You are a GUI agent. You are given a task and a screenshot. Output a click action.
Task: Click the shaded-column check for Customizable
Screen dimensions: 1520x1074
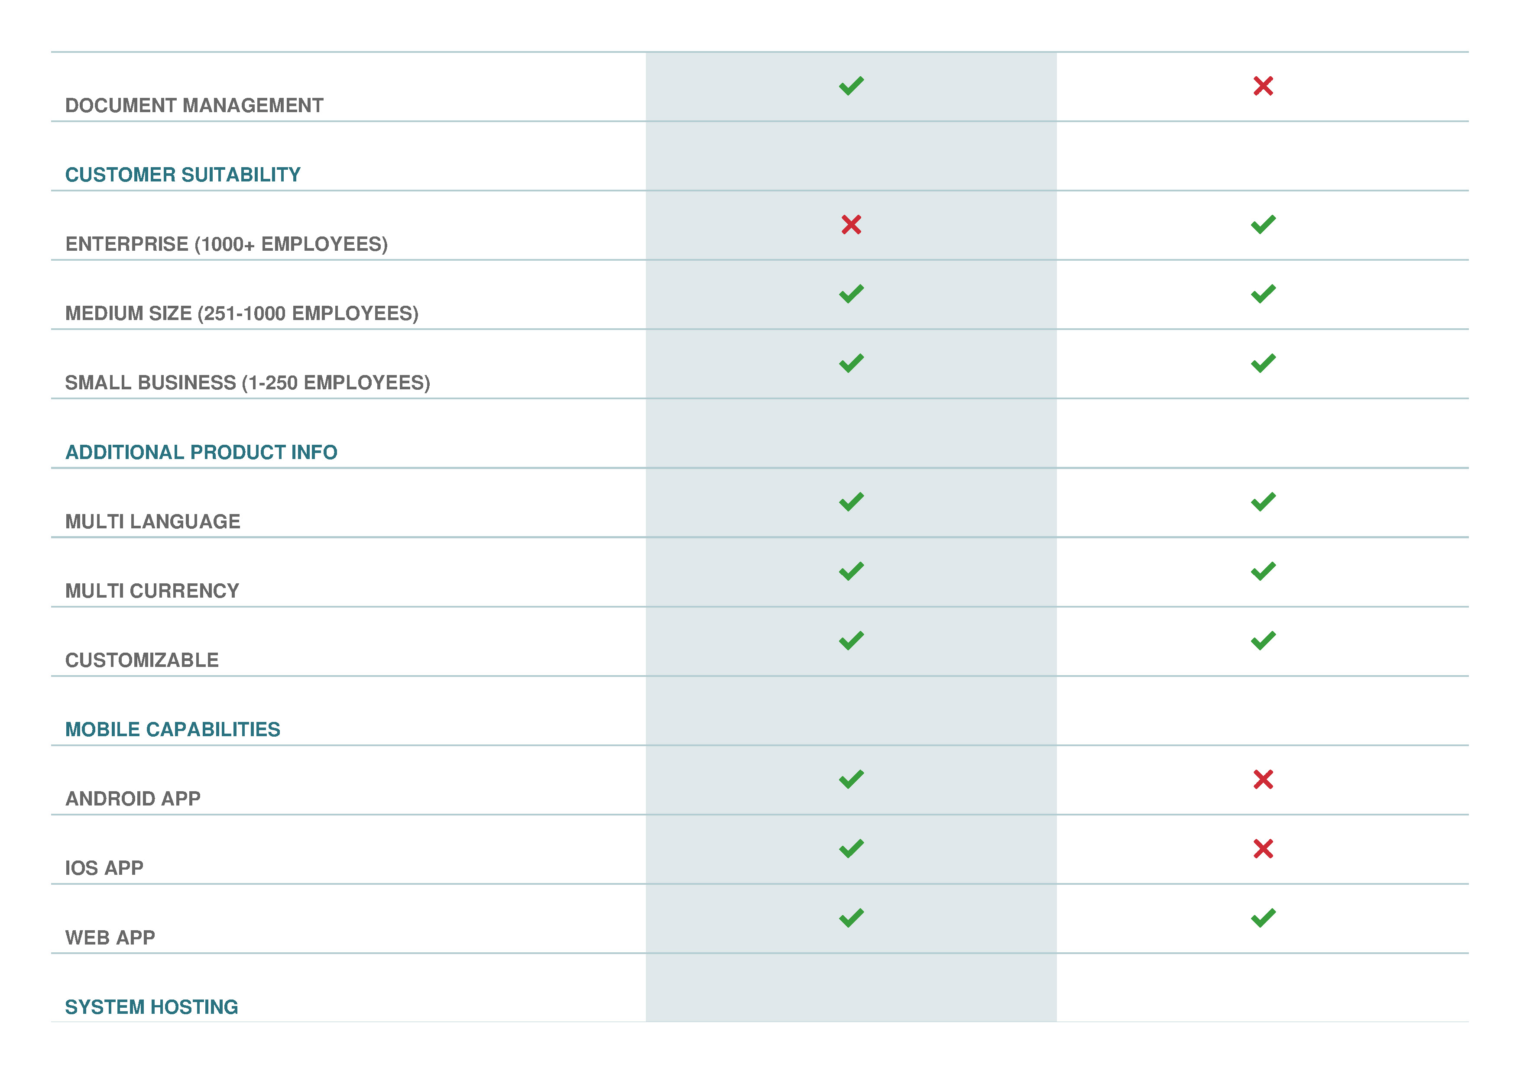click(851, 641)
